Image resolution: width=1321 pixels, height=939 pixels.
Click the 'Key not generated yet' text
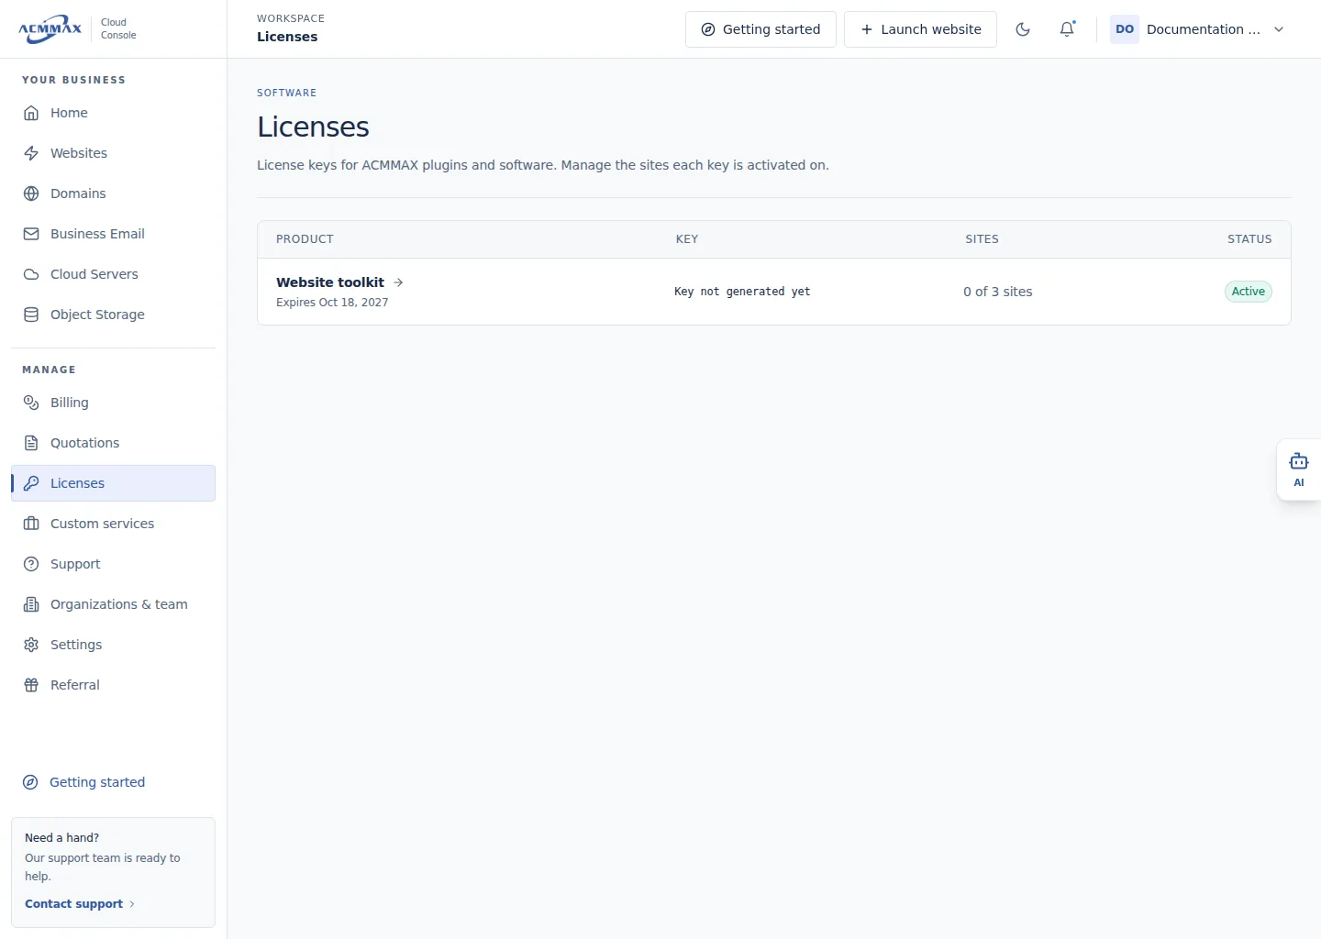coord(742,292)
